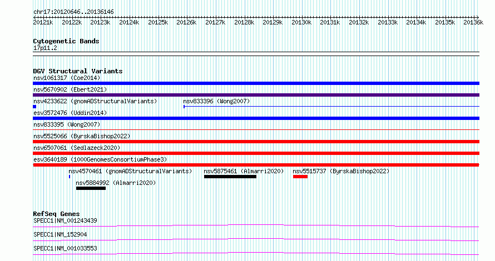
Task: Click the 20127k ruler tick label
Action: point(215,22)
